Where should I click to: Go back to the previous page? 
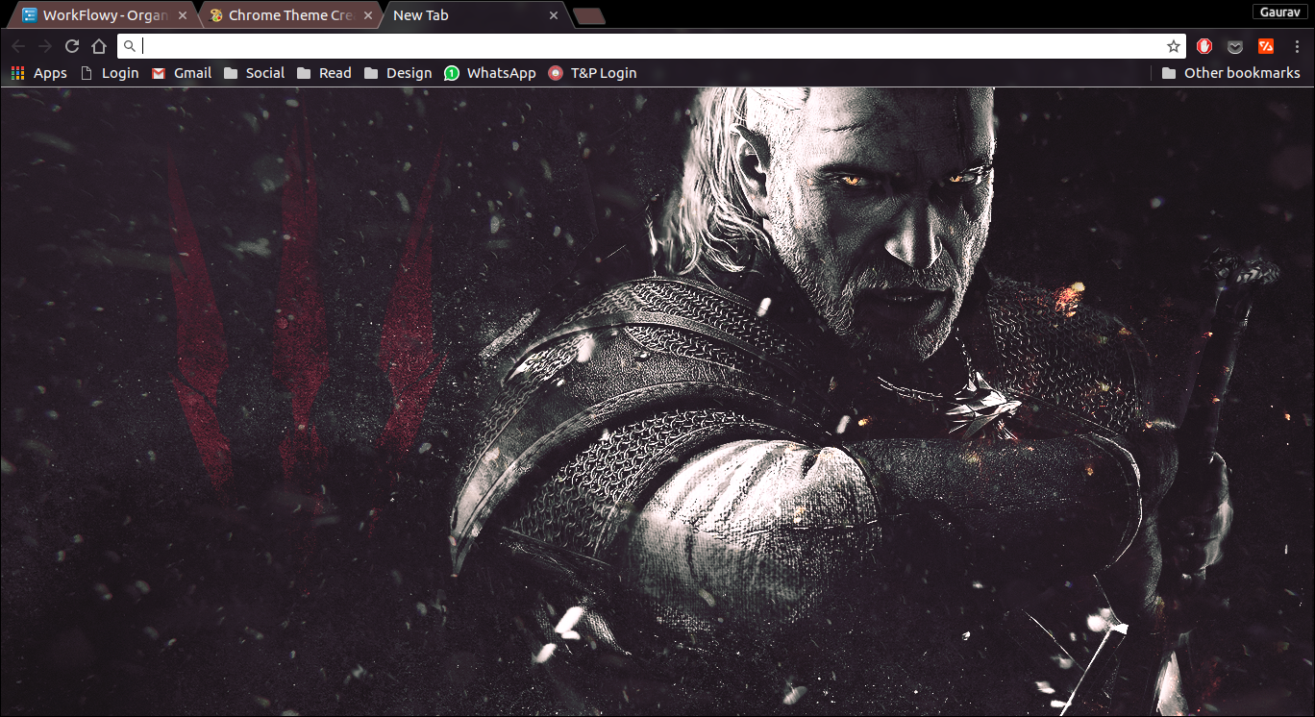tap(18, 46)
